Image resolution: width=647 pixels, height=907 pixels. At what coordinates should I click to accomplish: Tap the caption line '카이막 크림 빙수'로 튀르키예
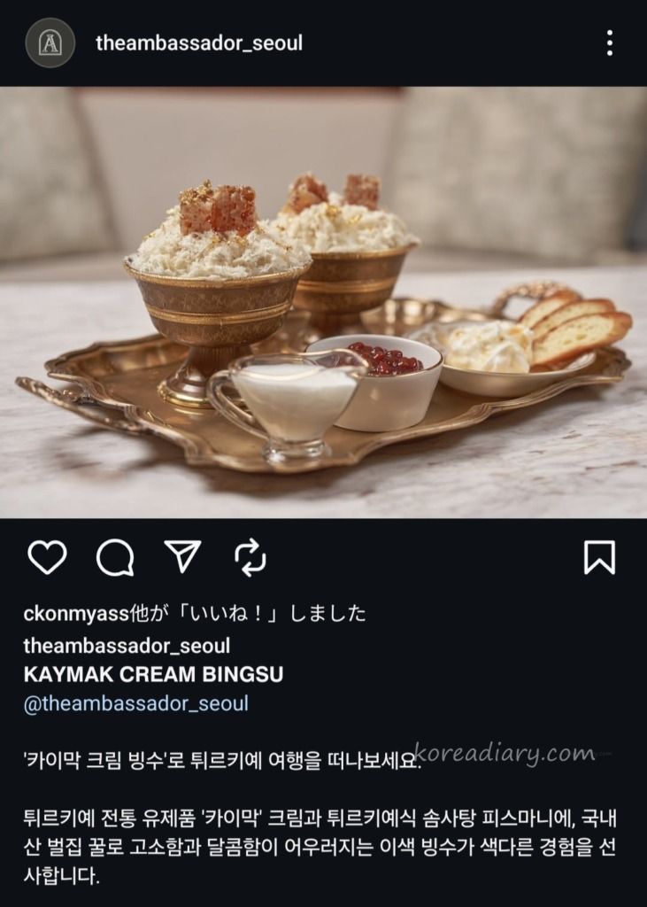click(222, 760)
